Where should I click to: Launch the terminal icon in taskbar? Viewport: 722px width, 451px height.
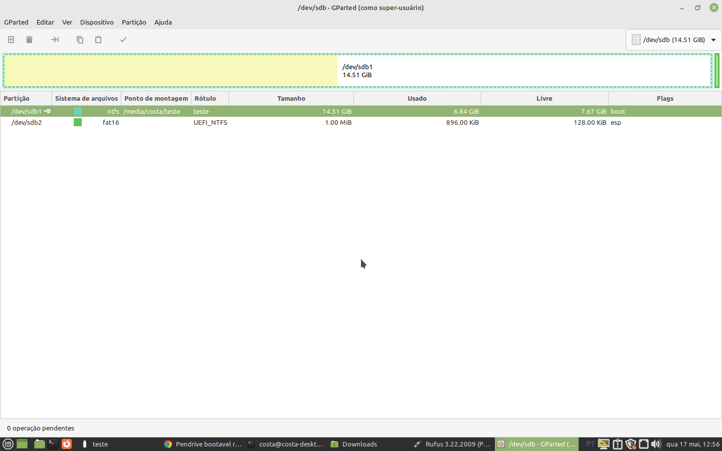(x=53, y=444)
